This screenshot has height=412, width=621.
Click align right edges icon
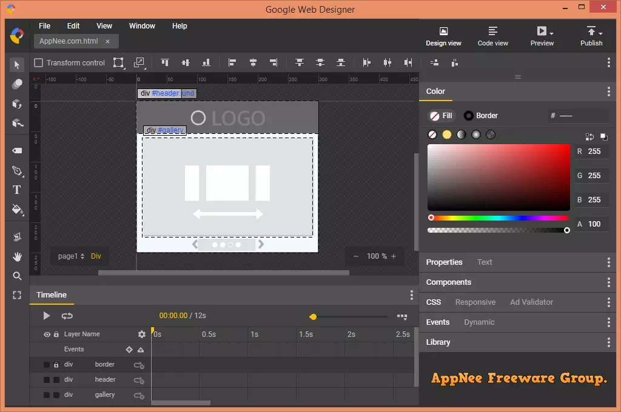(274, 62)
